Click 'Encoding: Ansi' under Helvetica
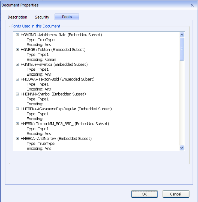Screen dimensions: 198x202 click(39, 74)
